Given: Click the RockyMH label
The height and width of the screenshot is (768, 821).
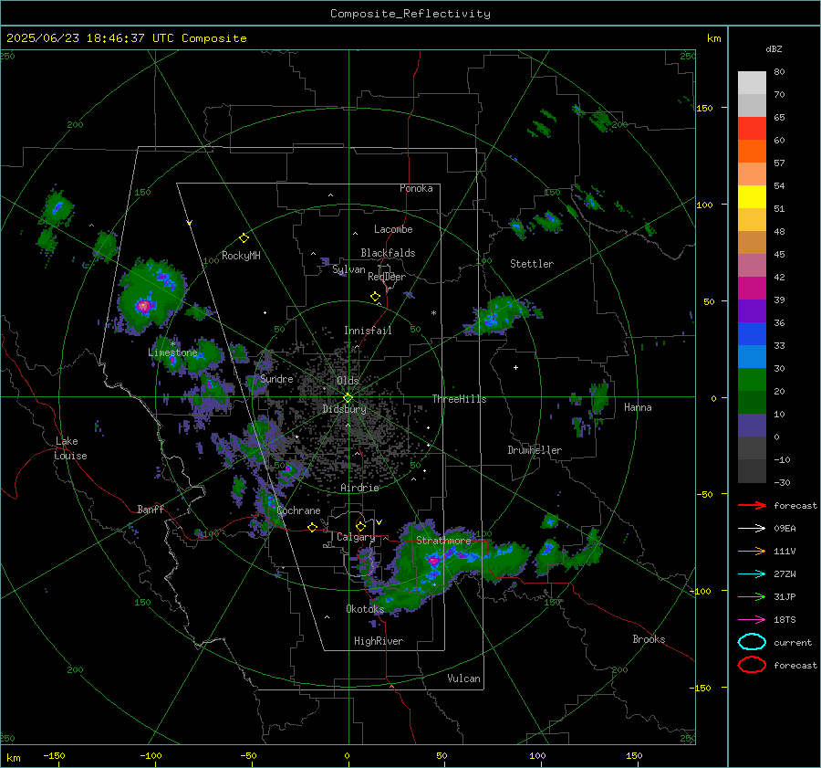Looking at the screenshot, I should (241, 256).
